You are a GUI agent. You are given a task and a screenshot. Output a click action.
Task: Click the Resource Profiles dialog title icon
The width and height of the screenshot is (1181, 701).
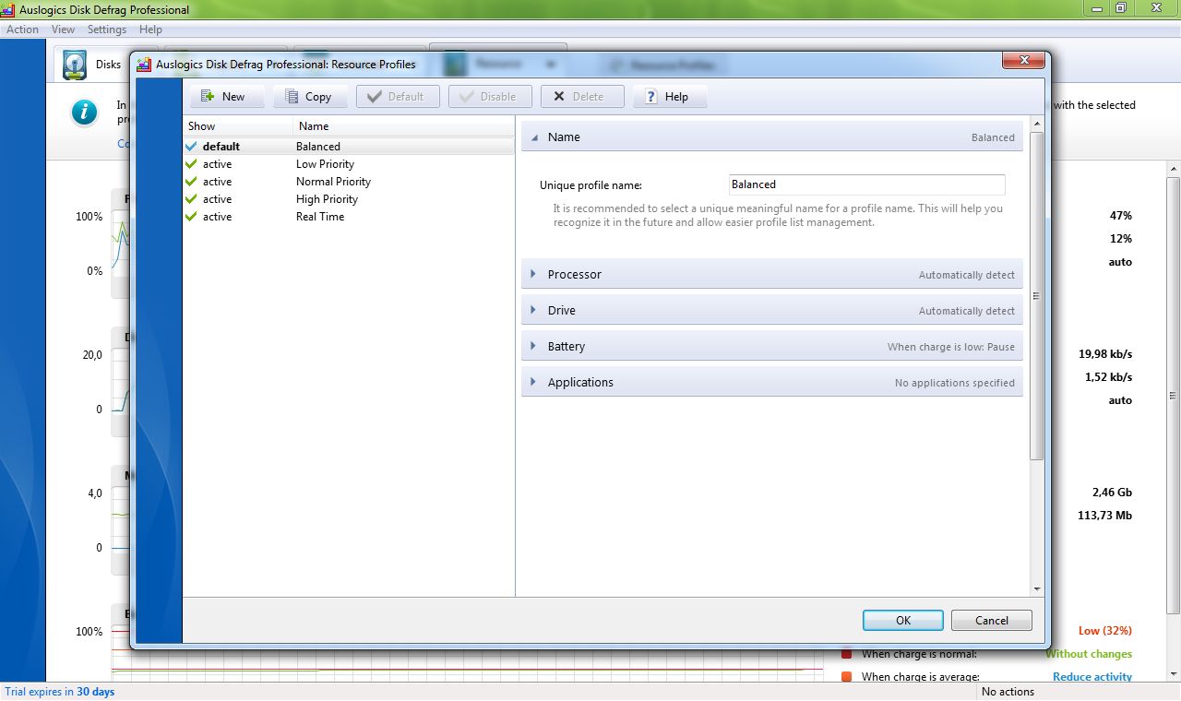pos(144,65)
